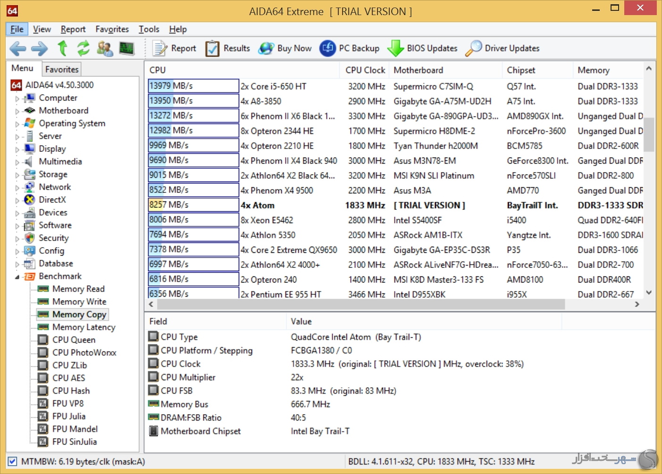
Task: Select the Security tree item
Action: click(53, 238)
